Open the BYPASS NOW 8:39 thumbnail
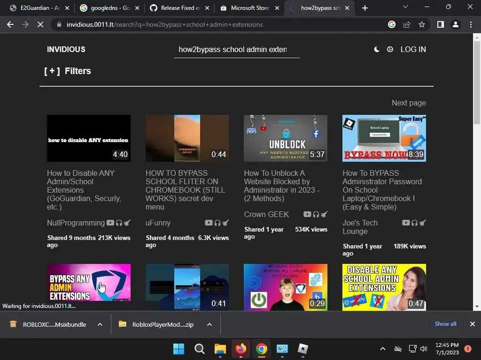 384,138
